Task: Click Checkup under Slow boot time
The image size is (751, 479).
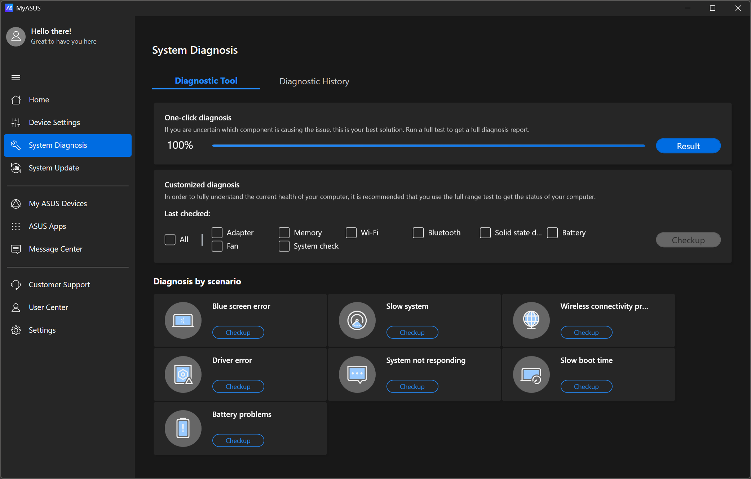Action: [586, 386]
